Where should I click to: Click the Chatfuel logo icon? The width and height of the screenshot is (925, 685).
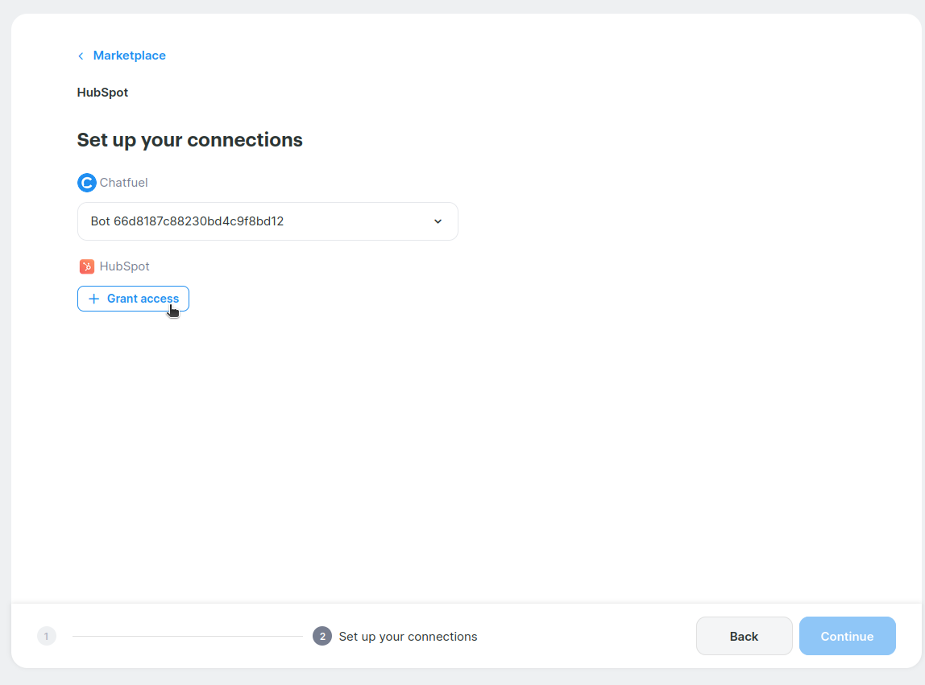coord(86,183)
